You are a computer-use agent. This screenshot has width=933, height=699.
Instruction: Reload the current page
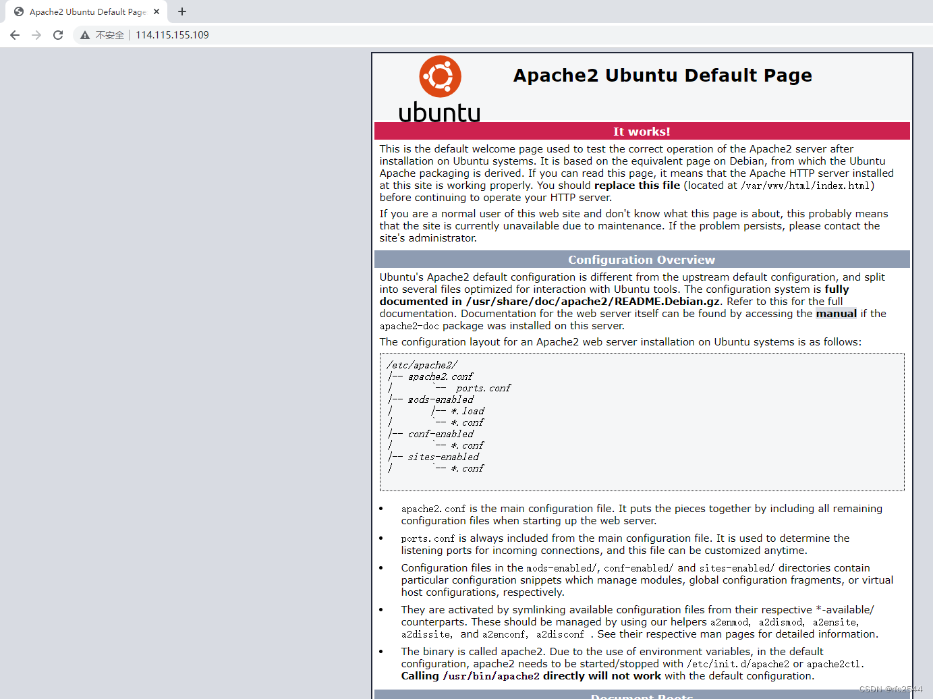(x=57, y=34)
